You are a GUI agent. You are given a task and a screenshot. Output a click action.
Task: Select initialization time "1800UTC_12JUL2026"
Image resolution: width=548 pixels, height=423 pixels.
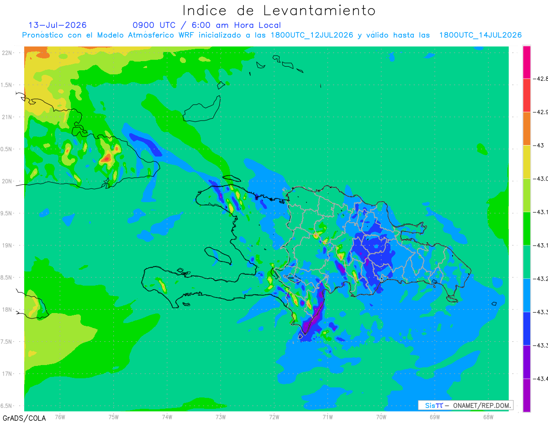[x=312, y=35]
